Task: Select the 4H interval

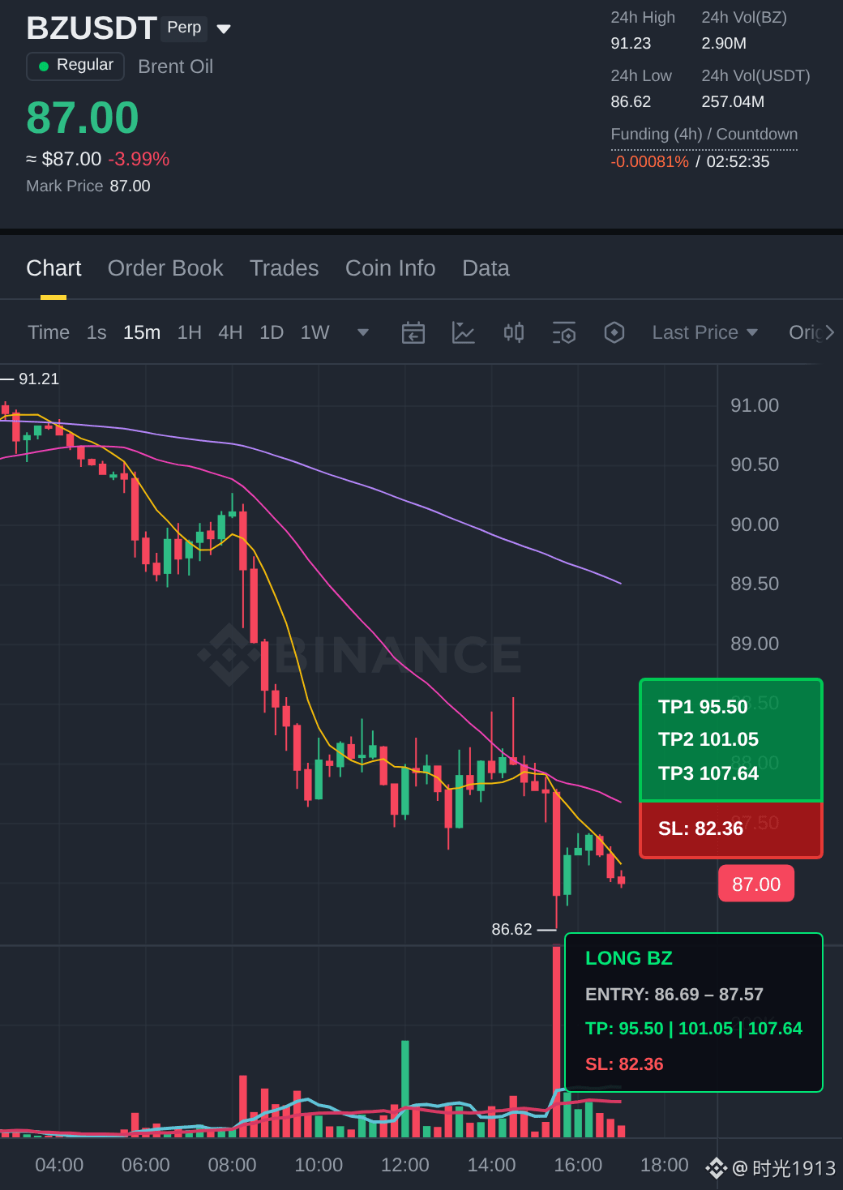Action: click(230, 332)
